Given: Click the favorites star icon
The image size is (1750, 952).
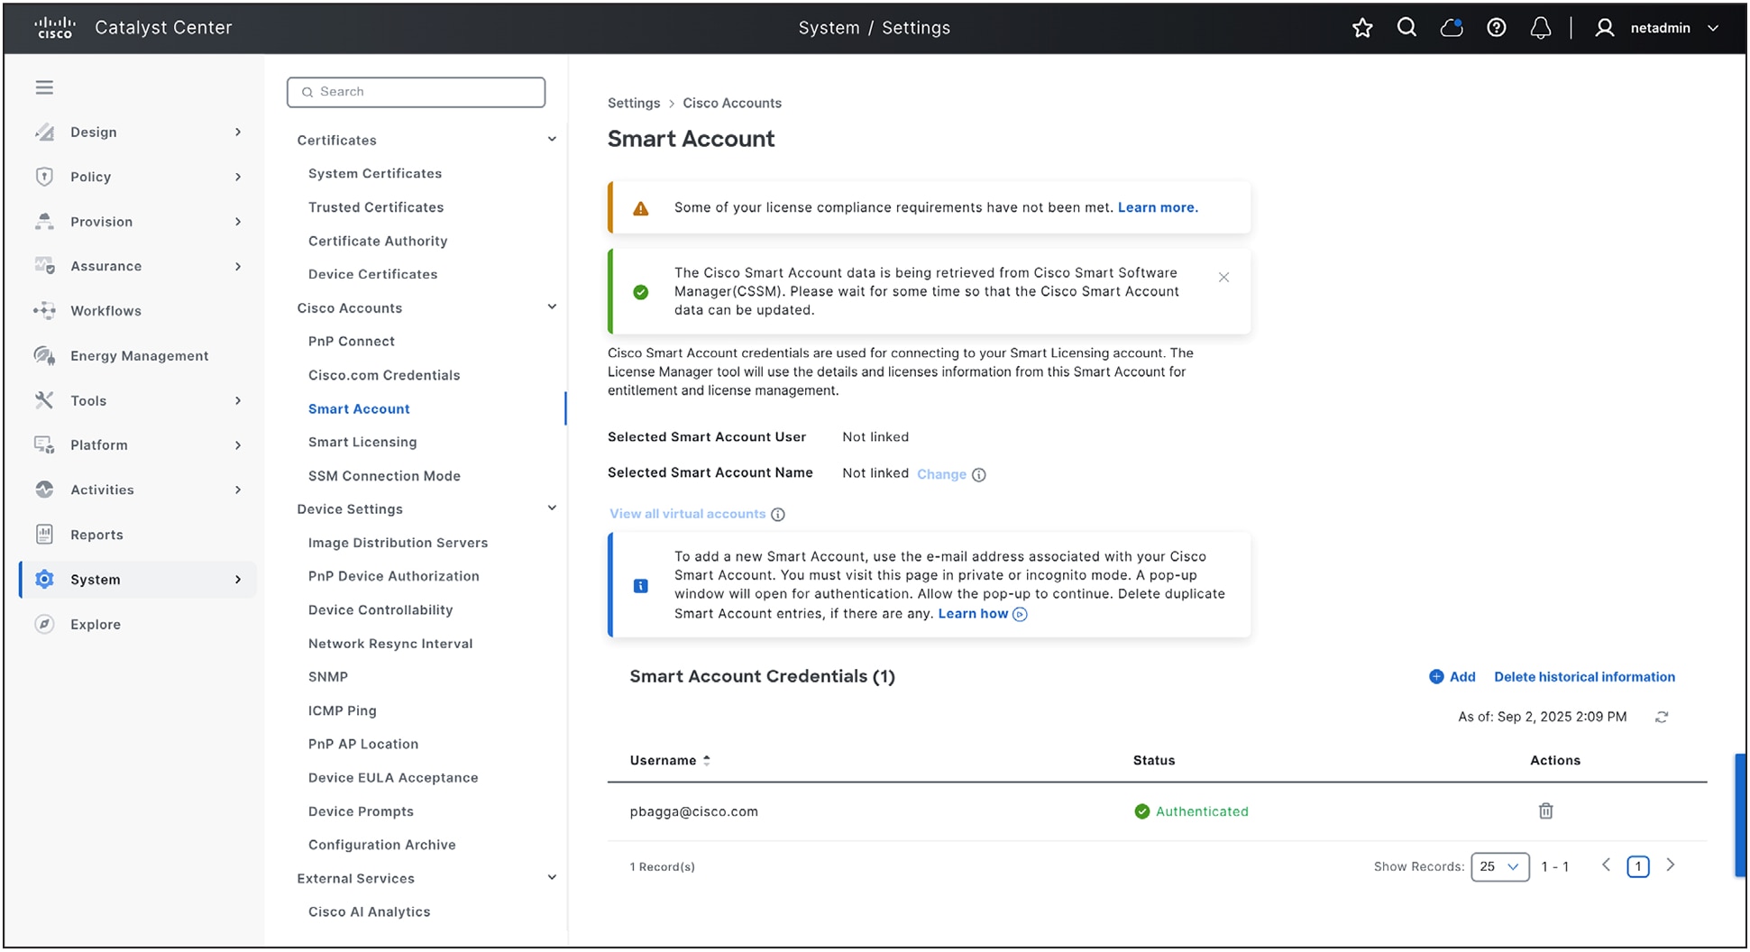Looking at the screenshot, I should point(1362,27).
